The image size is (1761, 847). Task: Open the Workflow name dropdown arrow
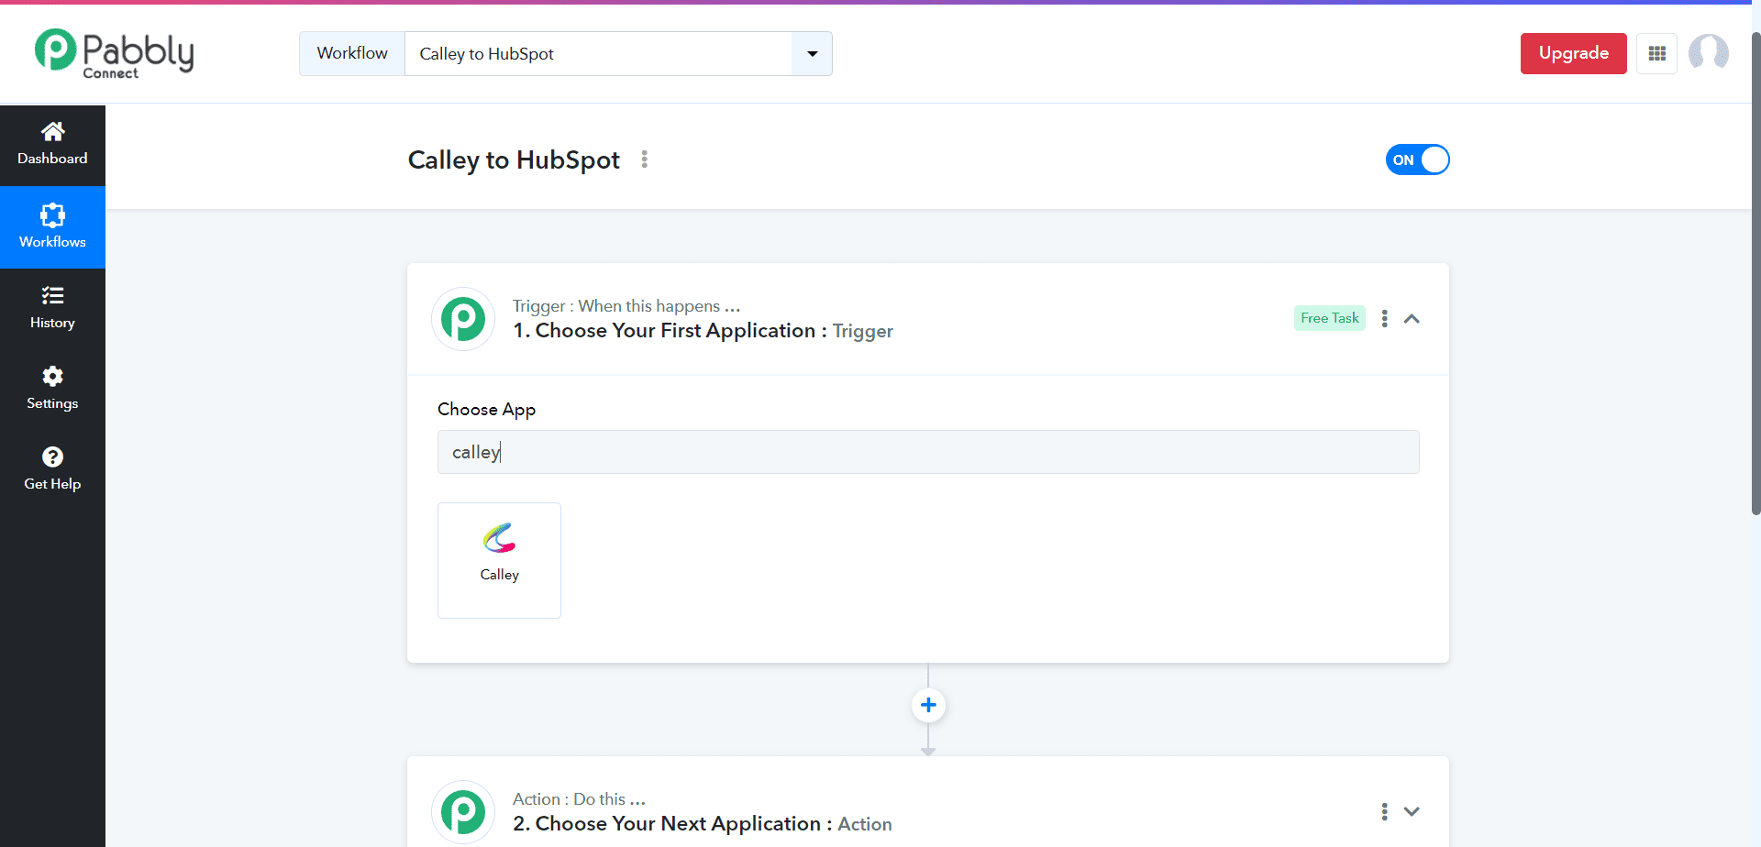coord(812,54)
